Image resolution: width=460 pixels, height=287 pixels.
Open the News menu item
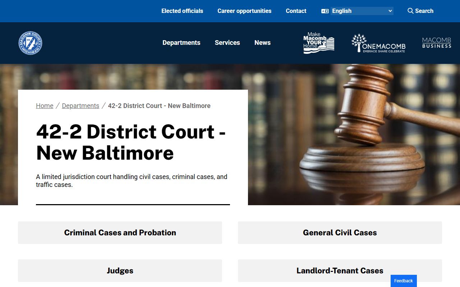263,43
